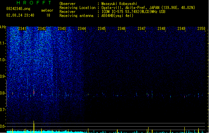Image resolution: width=209 pixels, height=133 pixels.
Task: Click the 1.0 kHz axis tick label
Action: click(x=3, y=60)
